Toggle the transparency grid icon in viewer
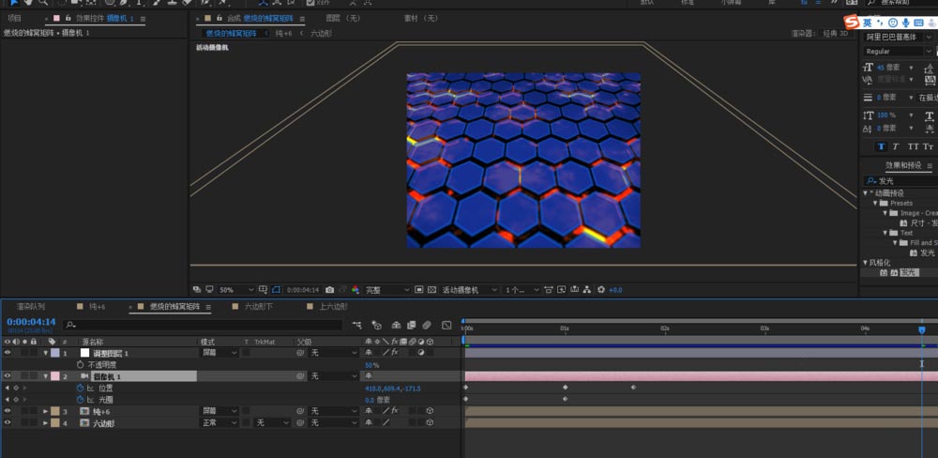938x458 pixels. click(431, 290)
